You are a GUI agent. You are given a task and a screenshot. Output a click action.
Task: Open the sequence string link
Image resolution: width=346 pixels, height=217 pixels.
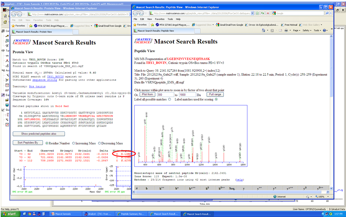point(45,80)
